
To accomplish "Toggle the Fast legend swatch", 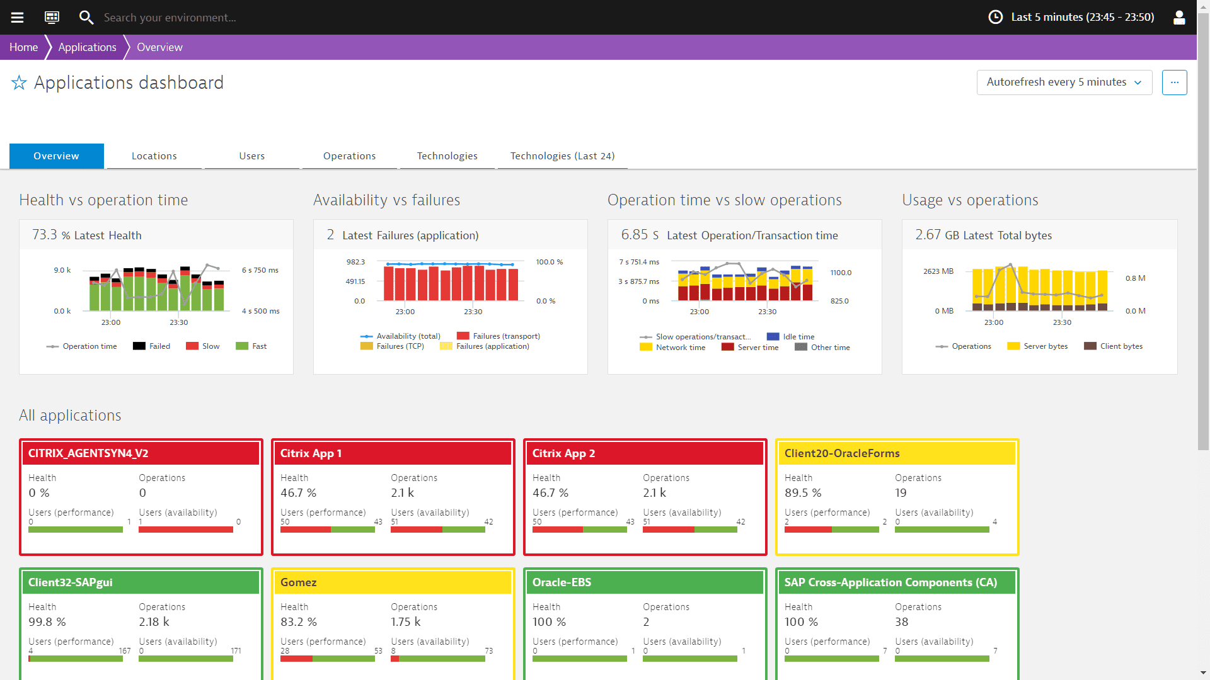I will (242, 346).
